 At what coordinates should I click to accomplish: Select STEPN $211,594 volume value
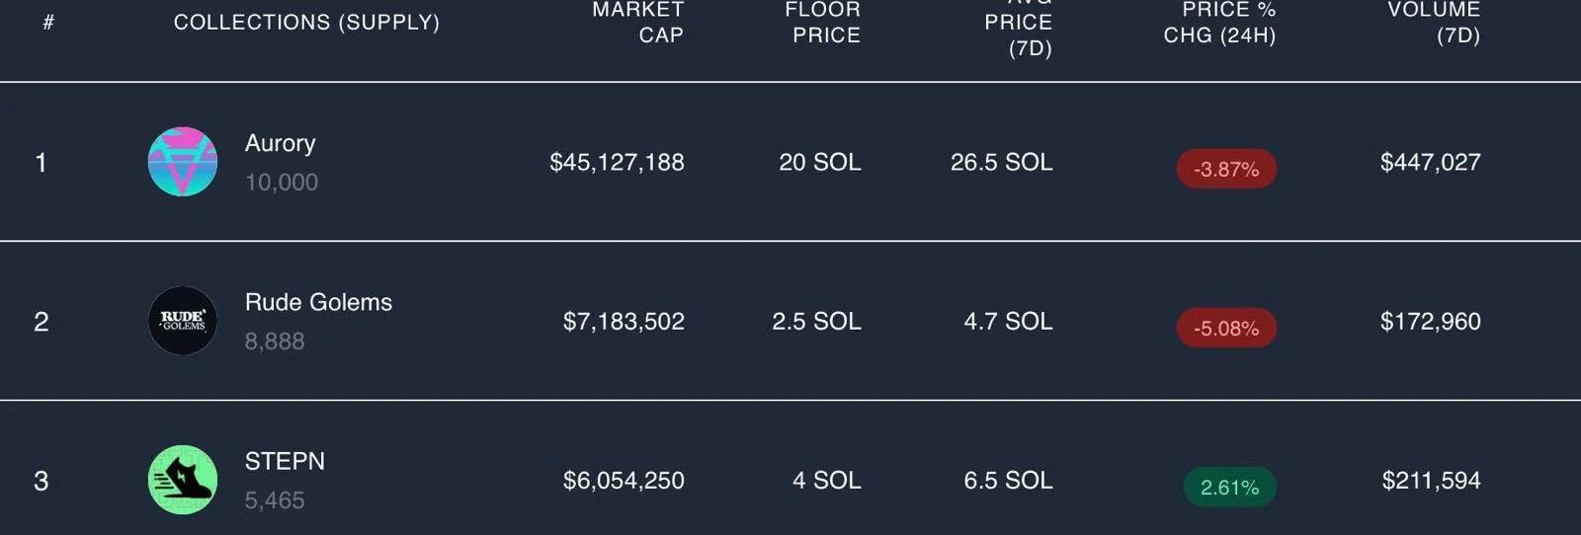pyautogui.click(x=1431, y=480)
